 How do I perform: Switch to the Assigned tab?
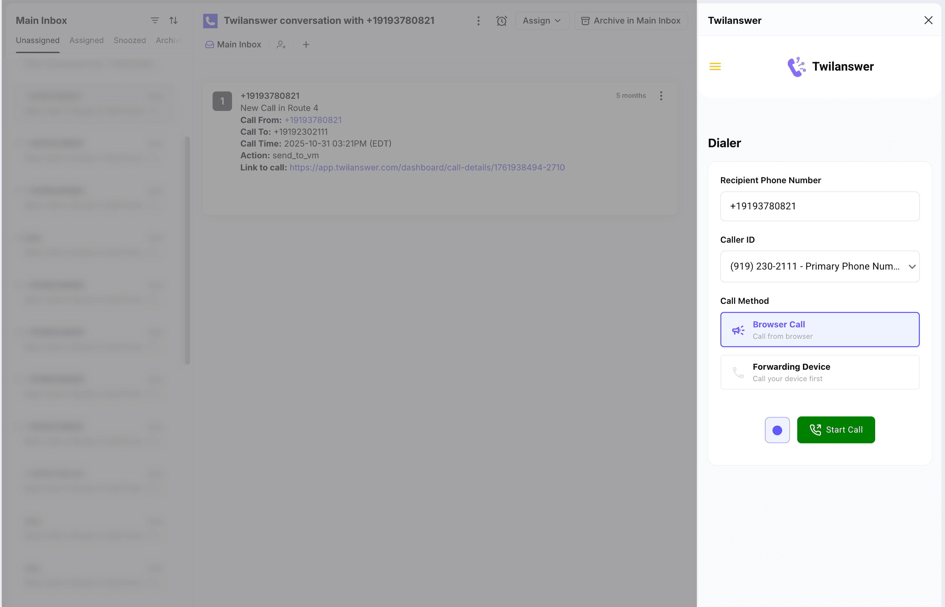86,40
